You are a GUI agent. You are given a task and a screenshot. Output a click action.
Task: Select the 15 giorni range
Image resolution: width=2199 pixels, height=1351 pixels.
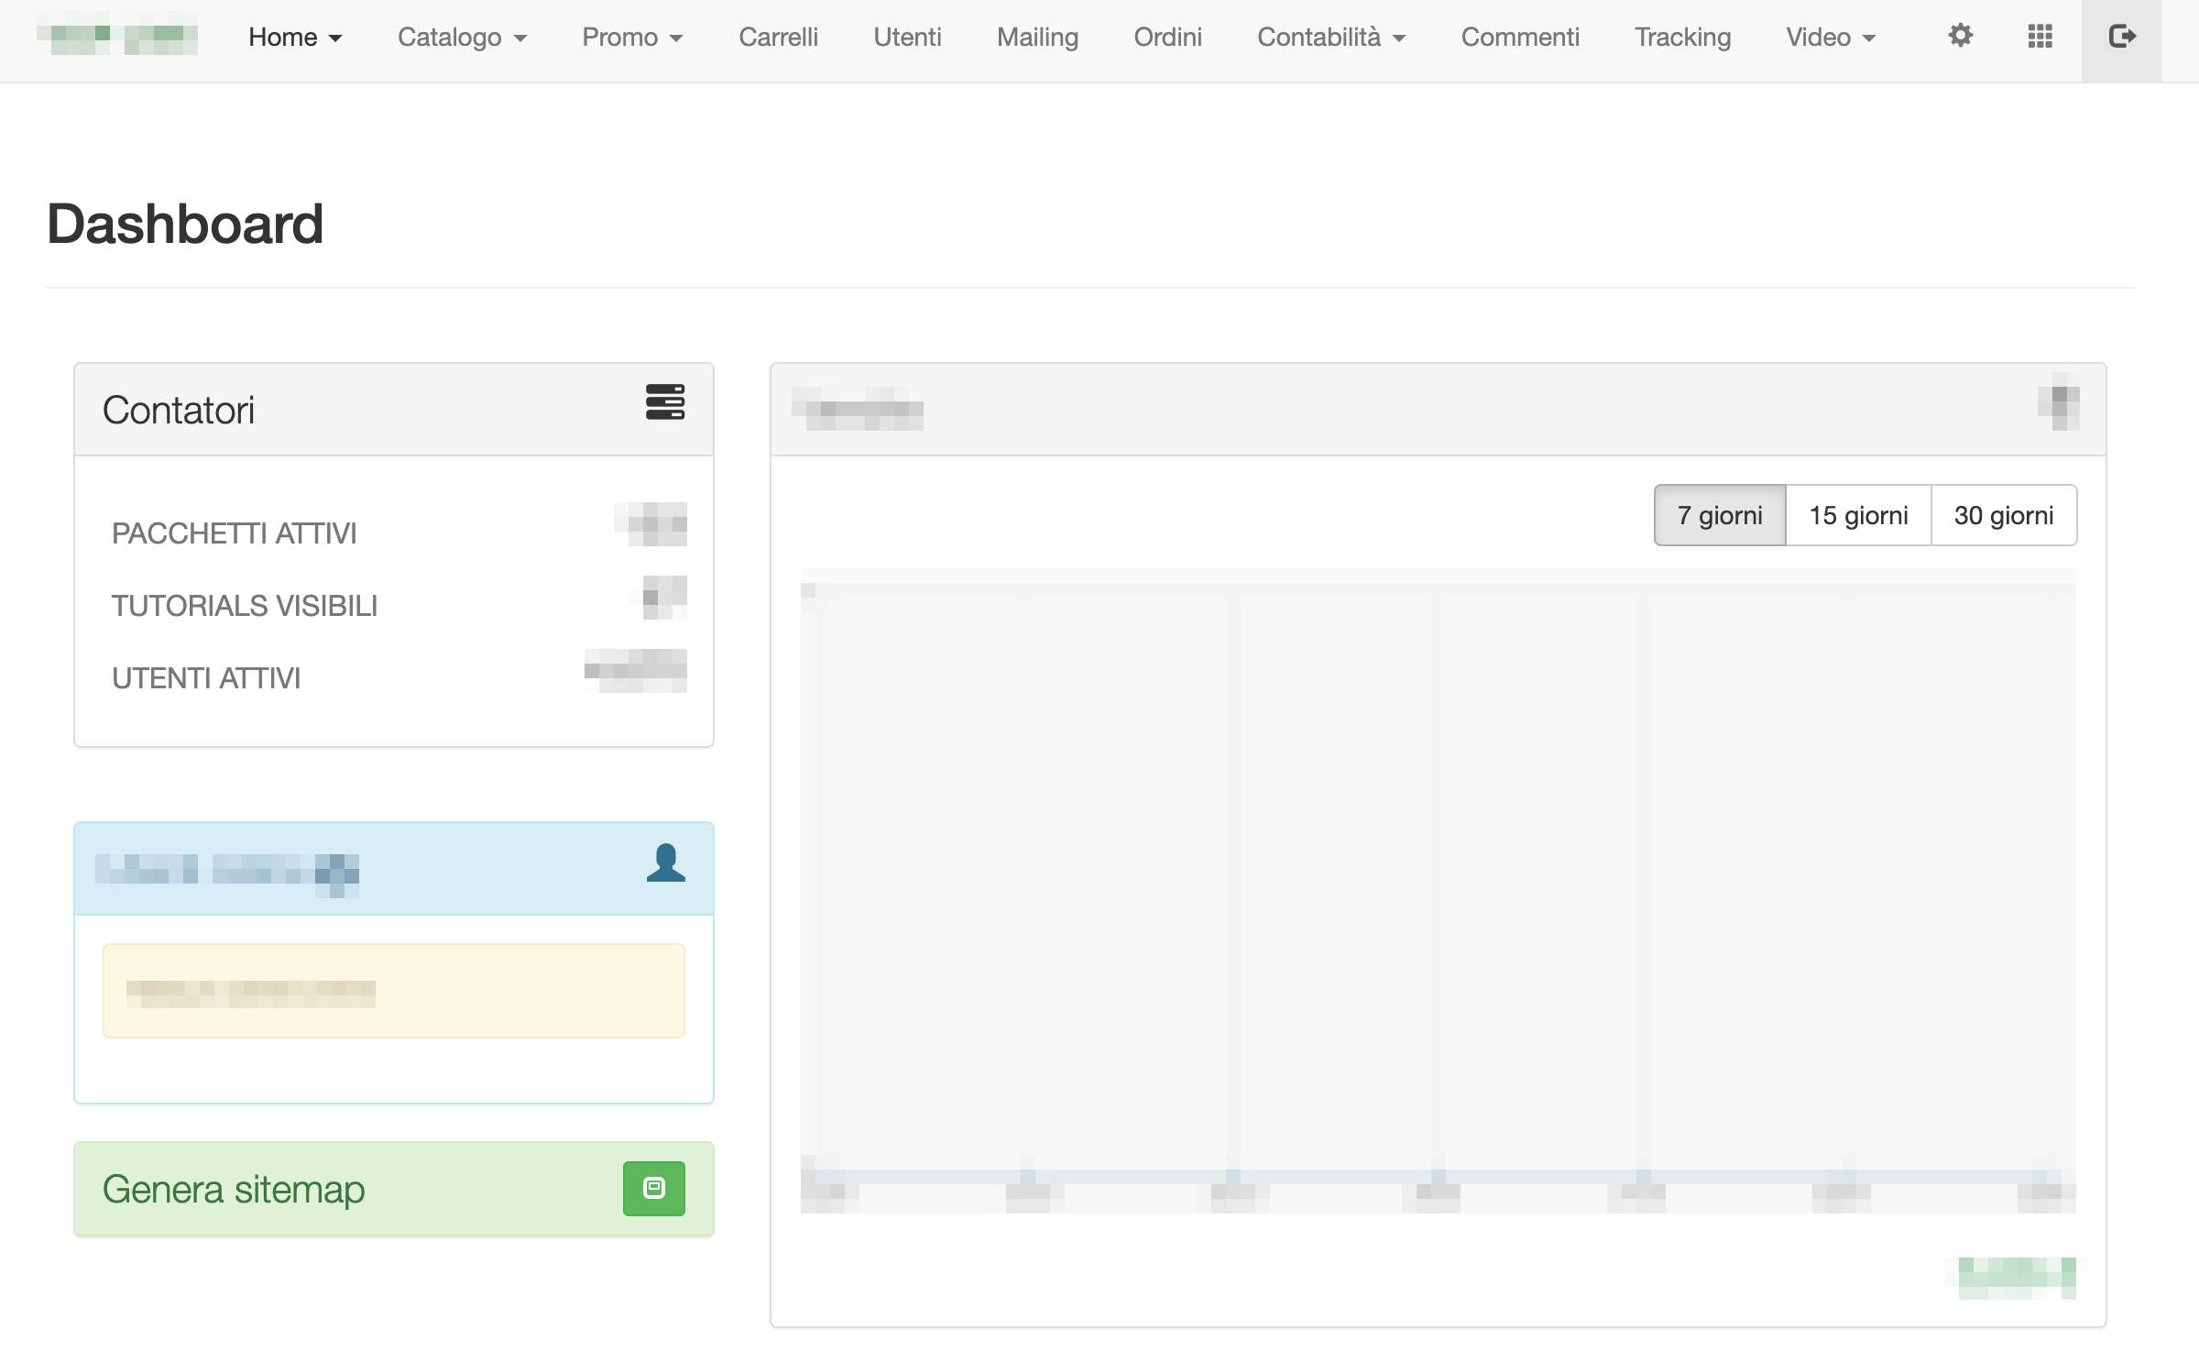coord(1858,515)
